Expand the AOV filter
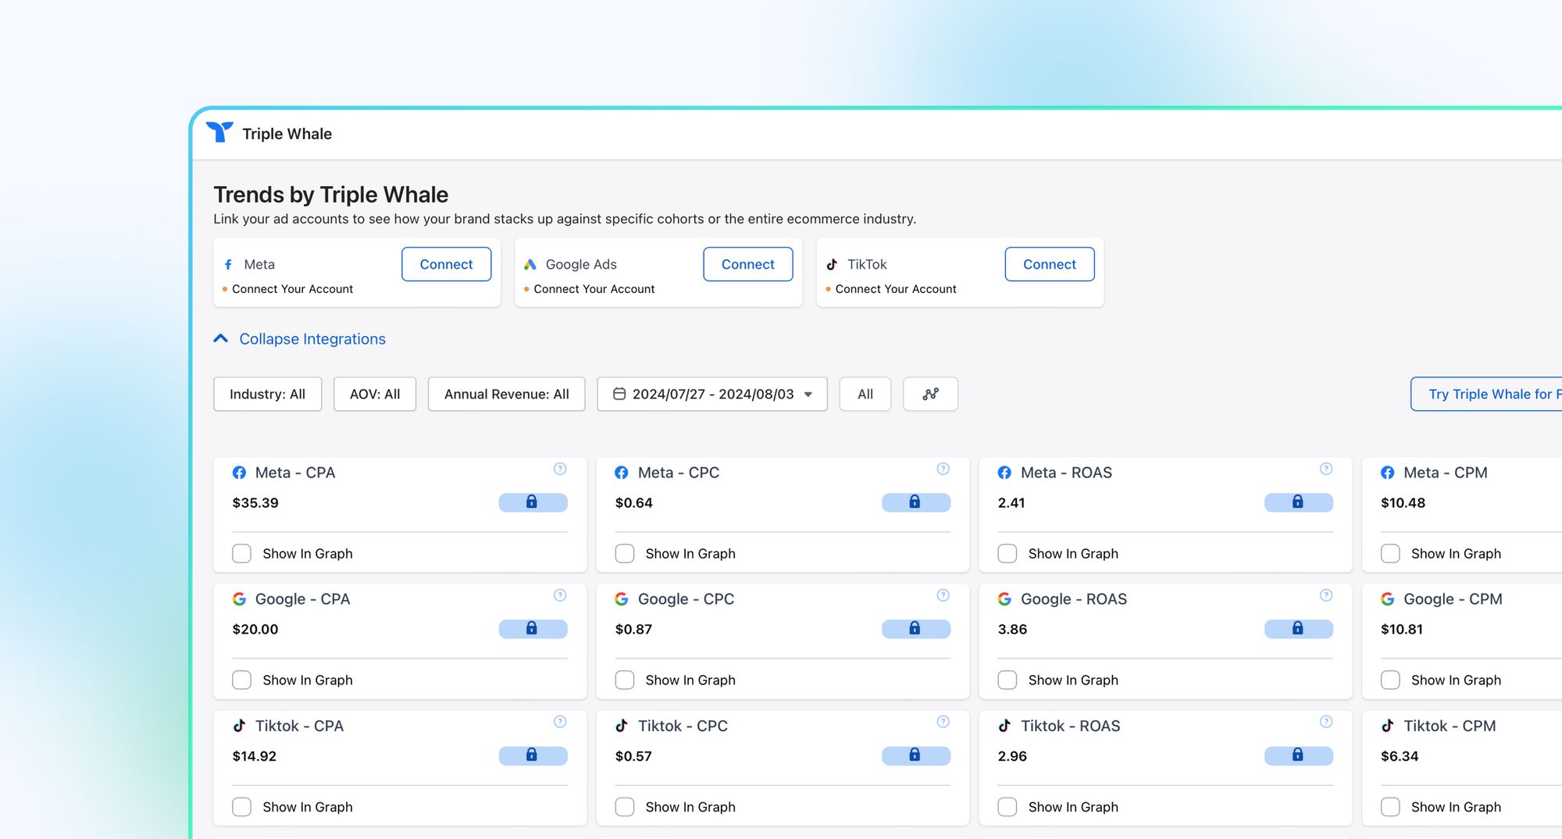Viewport: 1562px width, 839px height. [374, 394]
